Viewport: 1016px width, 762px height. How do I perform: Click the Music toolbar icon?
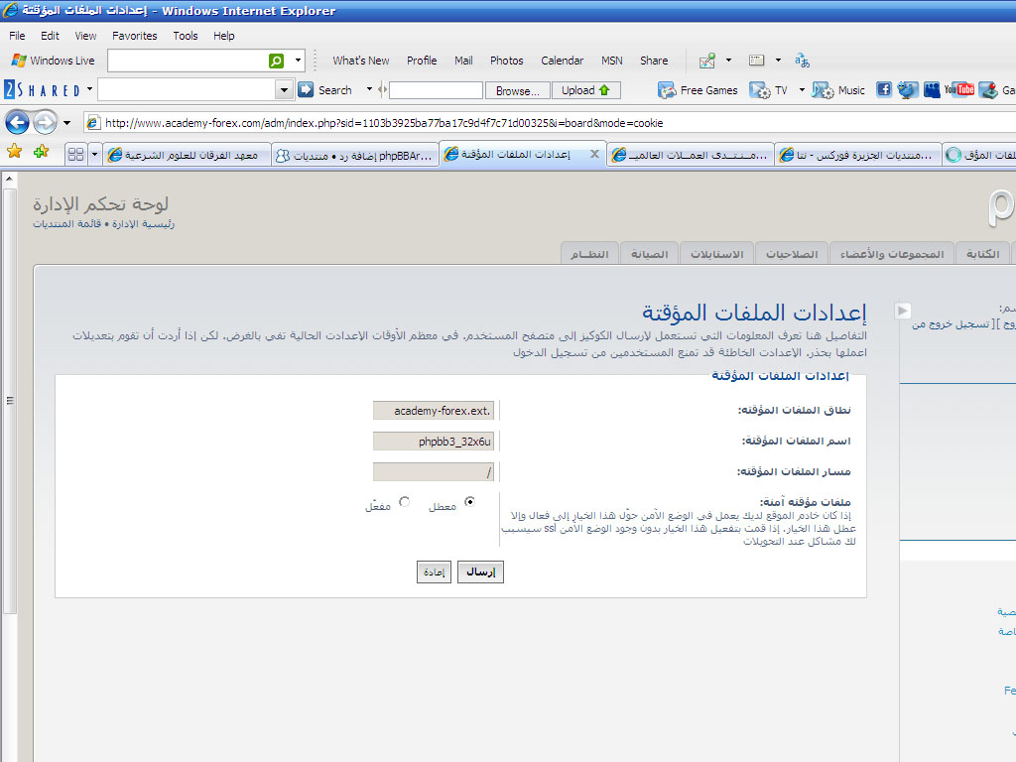pos(823,90)
